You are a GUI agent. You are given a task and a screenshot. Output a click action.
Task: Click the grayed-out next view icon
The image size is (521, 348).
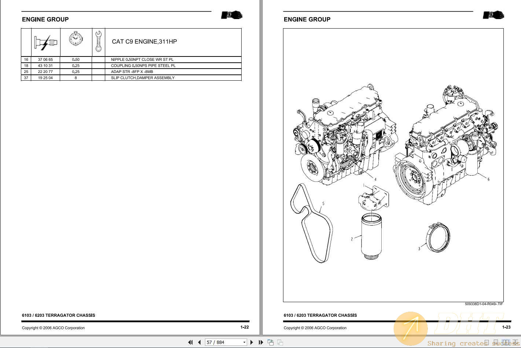point(280,342)
